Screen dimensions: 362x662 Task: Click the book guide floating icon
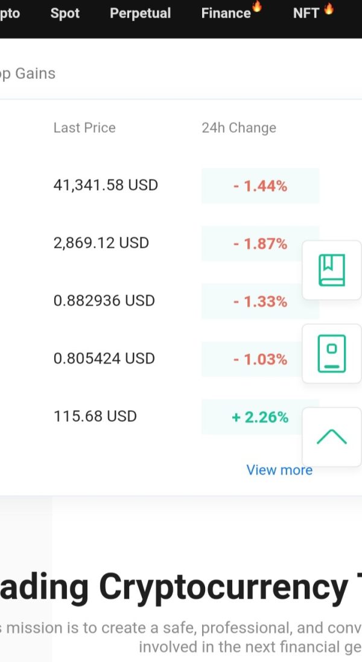331,270
